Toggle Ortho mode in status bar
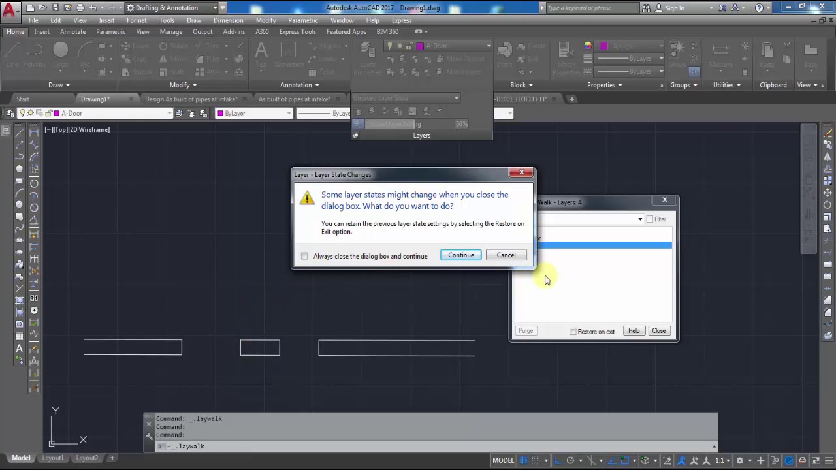This screenshot has height=470, width=836. click(x=558, y=460)
